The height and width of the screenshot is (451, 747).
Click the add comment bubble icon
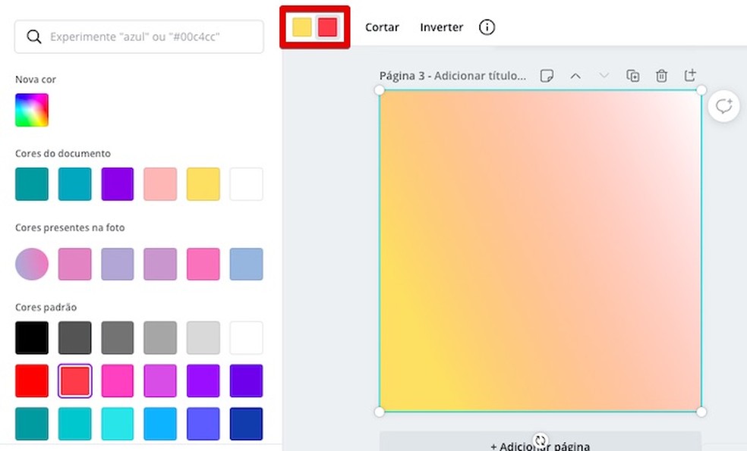click(723, 106)
